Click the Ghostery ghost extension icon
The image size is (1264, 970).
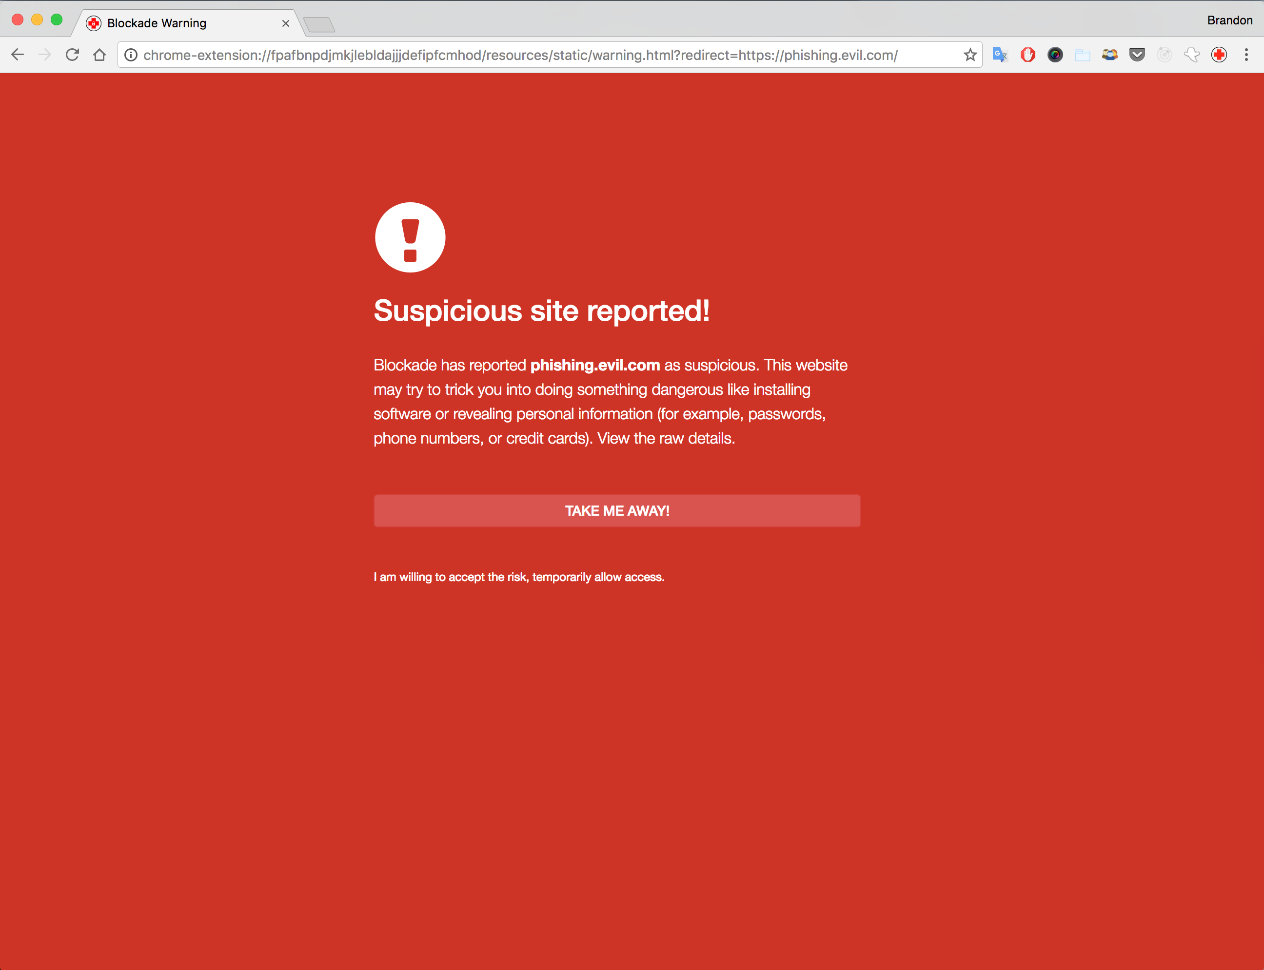[1191, 55]
